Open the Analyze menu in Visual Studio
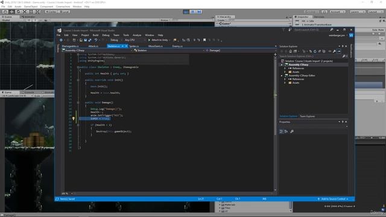 [137, 35]
